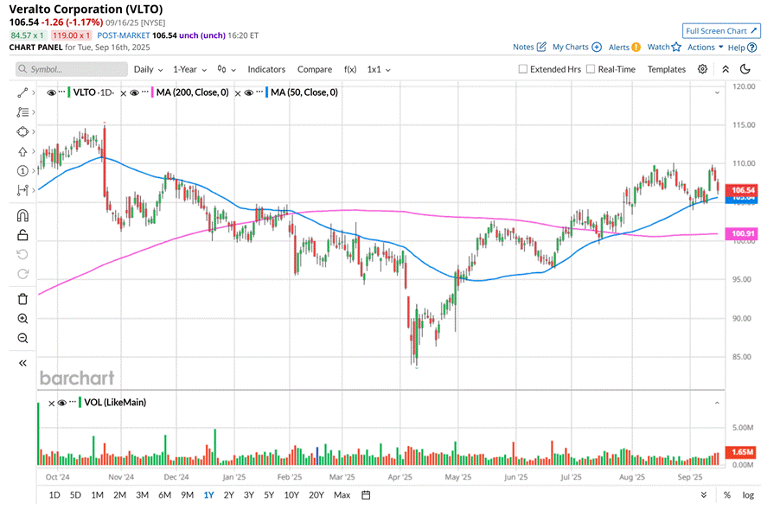Toggle the magnet snap mode
The width and height of the screenshot is (780, 509).
[22, 215]
